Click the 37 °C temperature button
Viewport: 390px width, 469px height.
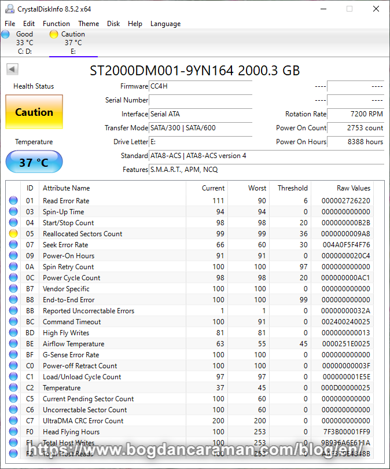pos(34,162)
